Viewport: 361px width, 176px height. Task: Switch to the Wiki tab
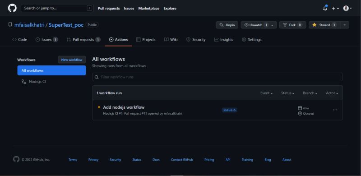tap(171, 40)
